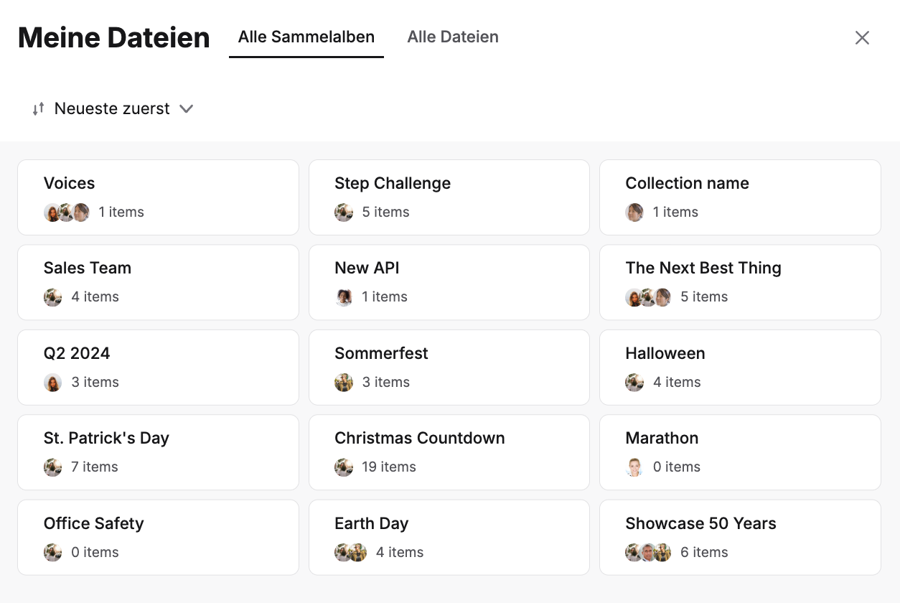Click the avatars on The Next Best Thing
900x603 pixels.
click(648, 297)
